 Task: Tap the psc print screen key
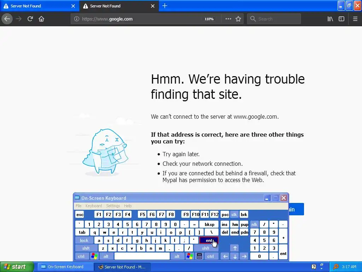click(x=225, y=214)
